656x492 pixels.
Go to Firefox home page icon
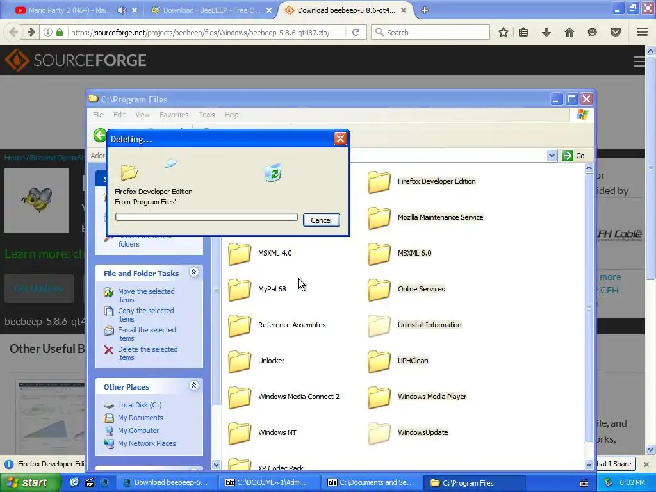pos(569,32)
